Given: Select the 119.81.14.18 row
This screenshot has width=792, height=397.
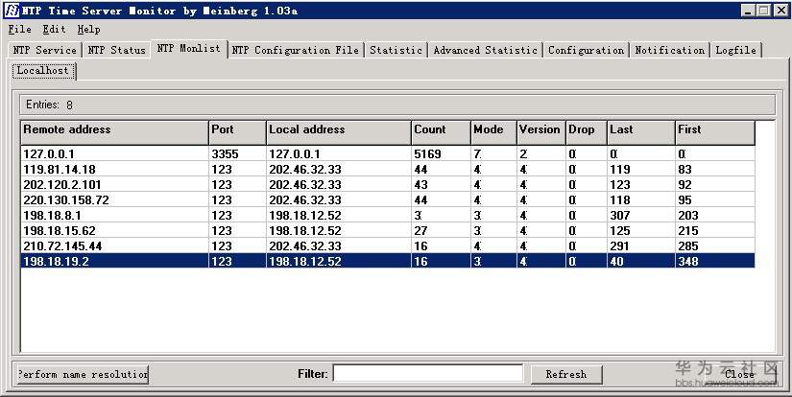Looking at the screenshot, I should click(388, 170).
